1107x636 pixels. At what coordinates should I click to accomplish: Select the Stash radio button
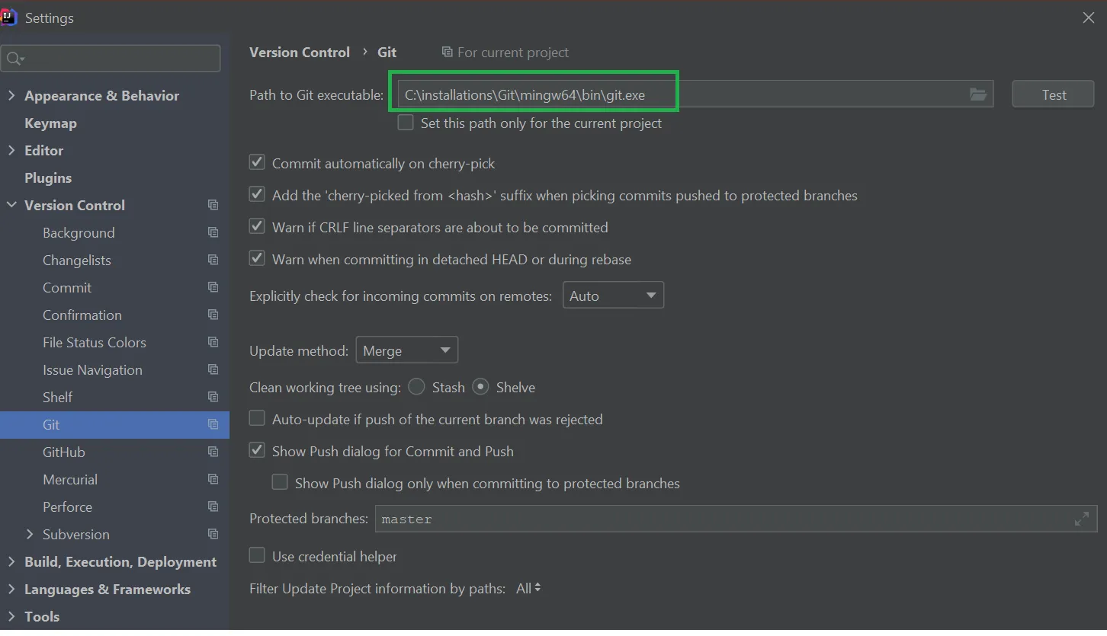tap(416, 387)
